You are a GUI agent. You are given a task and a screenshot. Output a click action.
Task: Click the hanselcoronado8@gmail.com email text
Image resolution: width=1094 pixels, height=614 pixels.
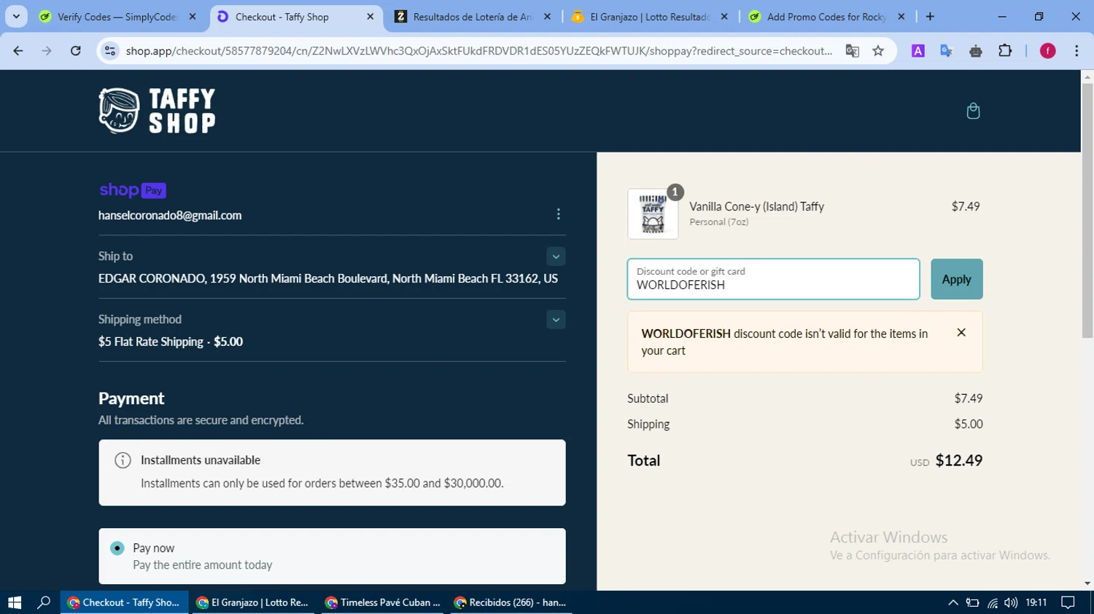coord(170,216)
